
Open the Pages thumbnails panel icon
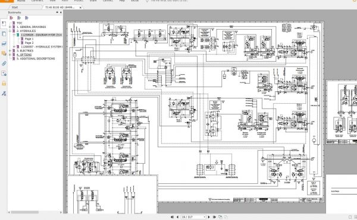point(4,34)
